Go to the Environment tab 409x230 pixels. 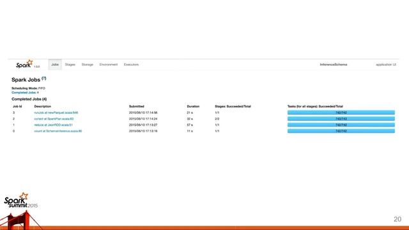pos(109,65)
